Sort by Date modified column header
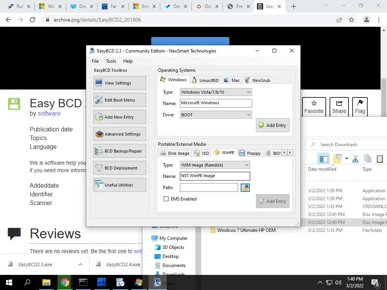This screenshot has width=387, height=290. click(322, 169)
